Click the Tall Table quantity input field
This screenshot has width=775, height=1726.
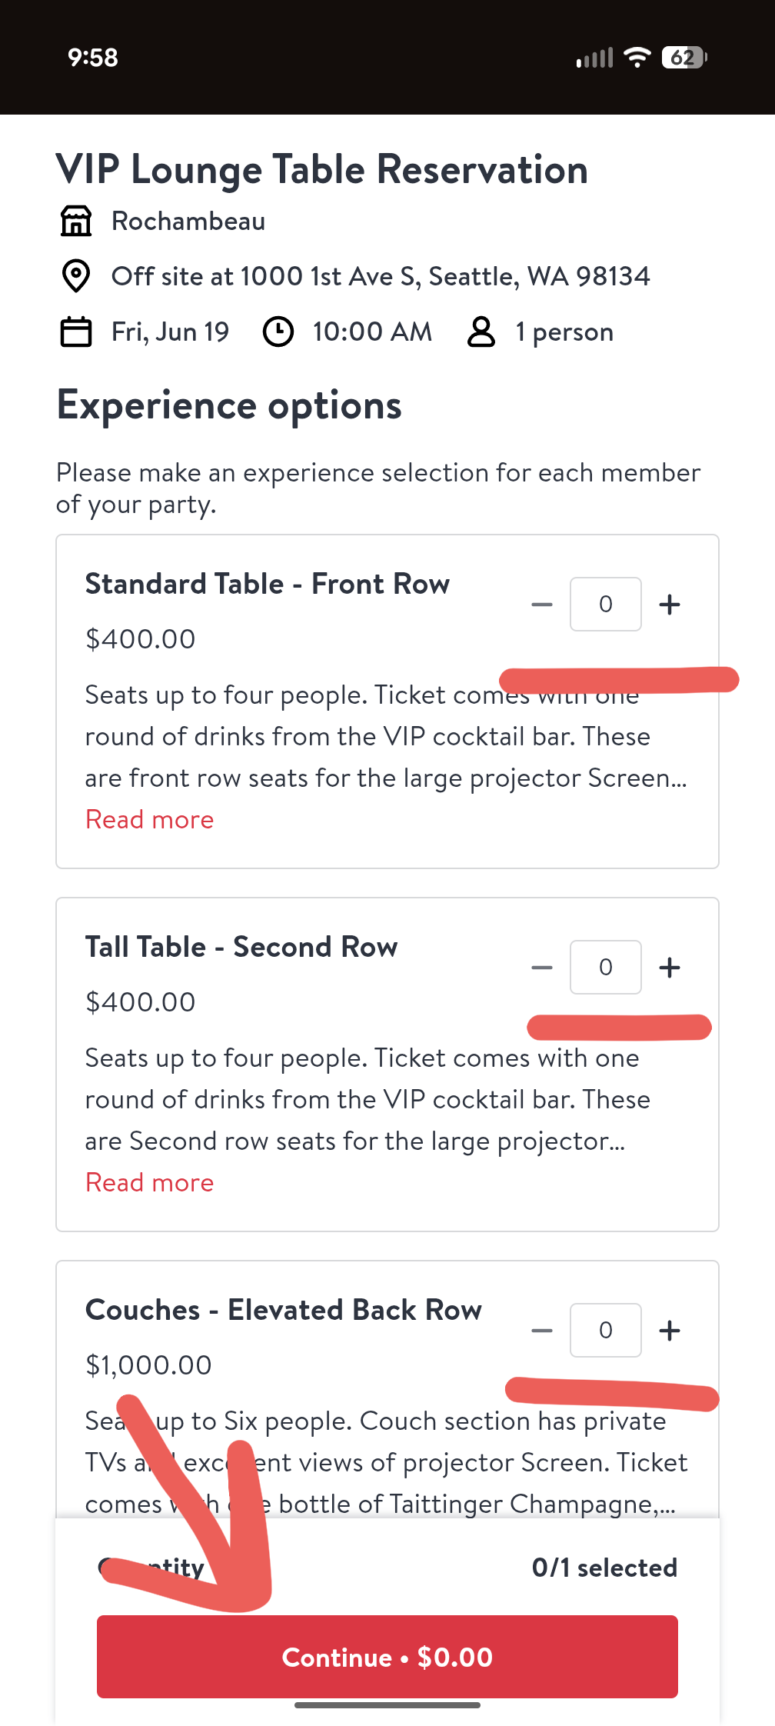coord(606,968)
